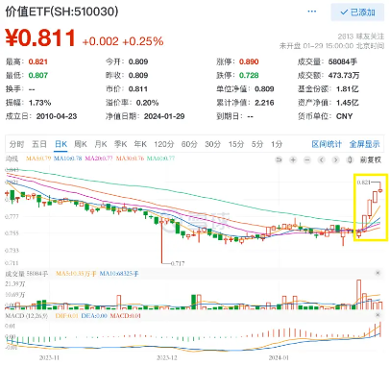389x366 pixels.
Task: Click the volume MA5 legend
Action: tap(76, 274)
